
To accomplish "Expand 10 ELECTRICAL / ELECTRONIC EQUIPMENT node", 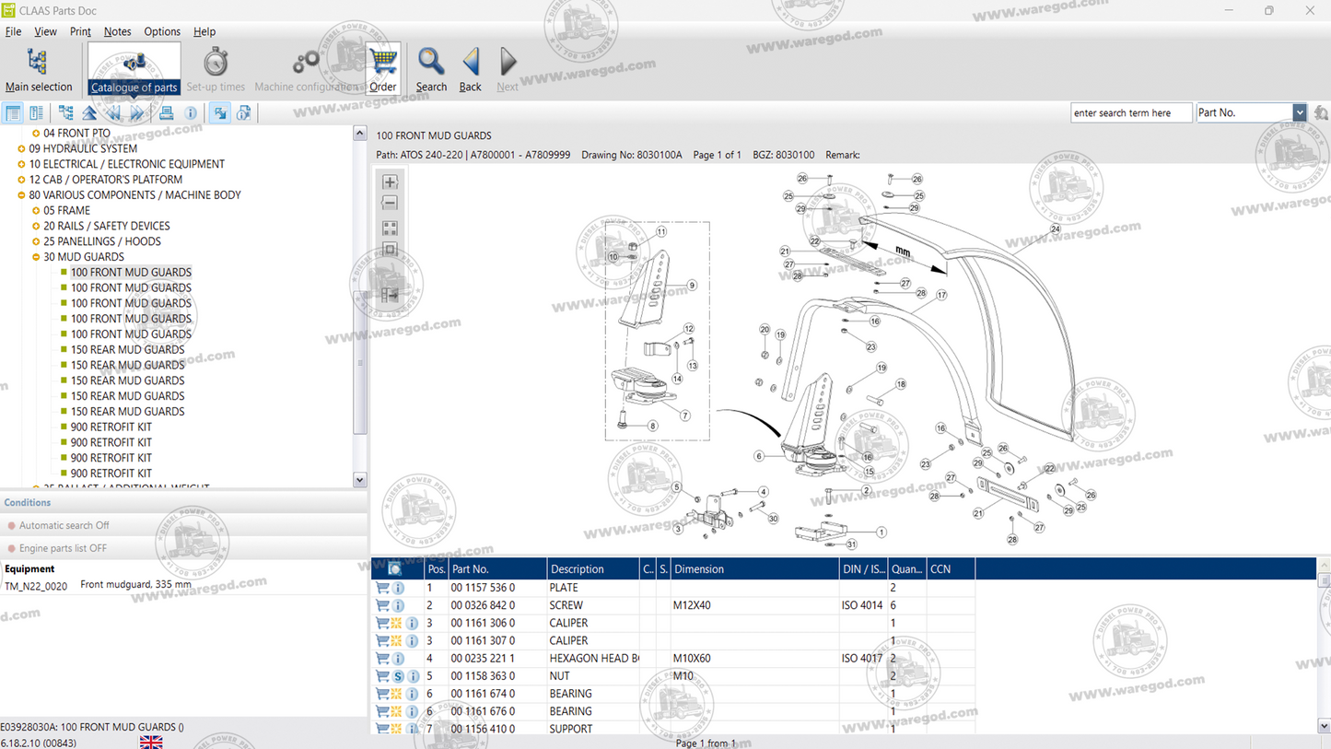I will (x=21, y=165).
